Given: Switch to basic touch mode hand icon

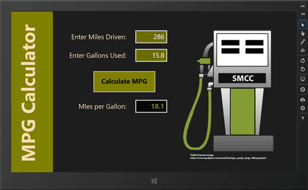Looking at the screenshot, I should point(303,33).
